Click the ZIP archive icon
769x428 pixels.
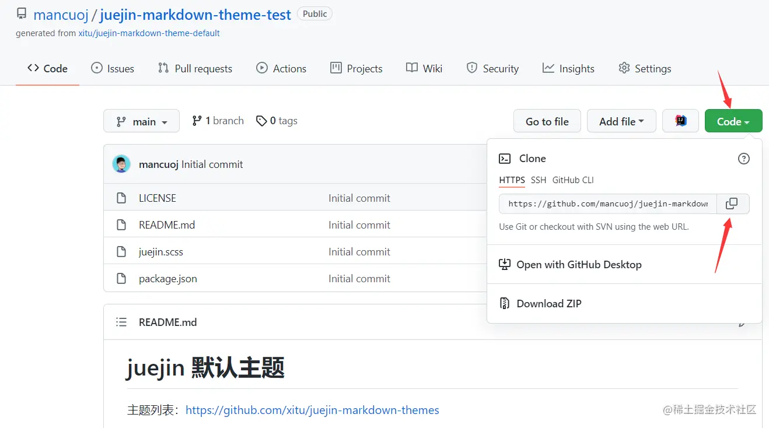pos(505,304)
